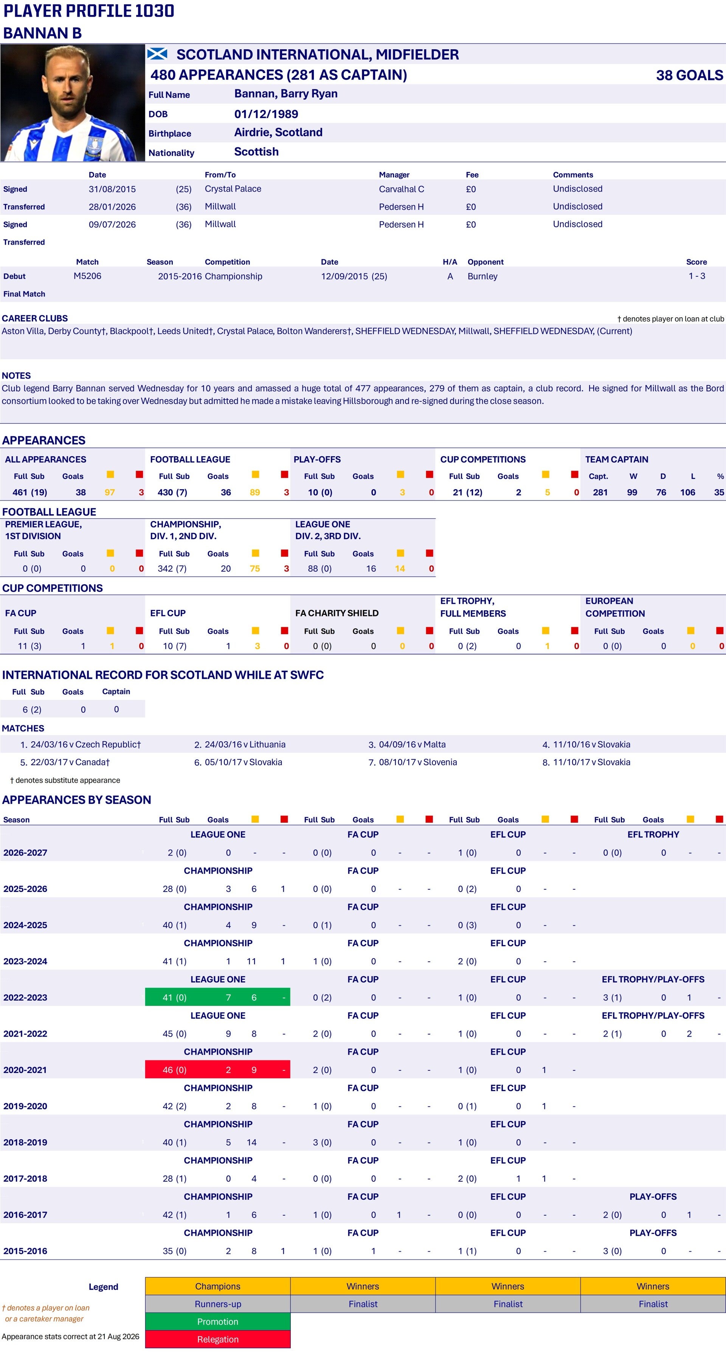Click the debut score "1 - 3"
The height and width of the screenshot is (1366, 726).
[x=697, y=276]
